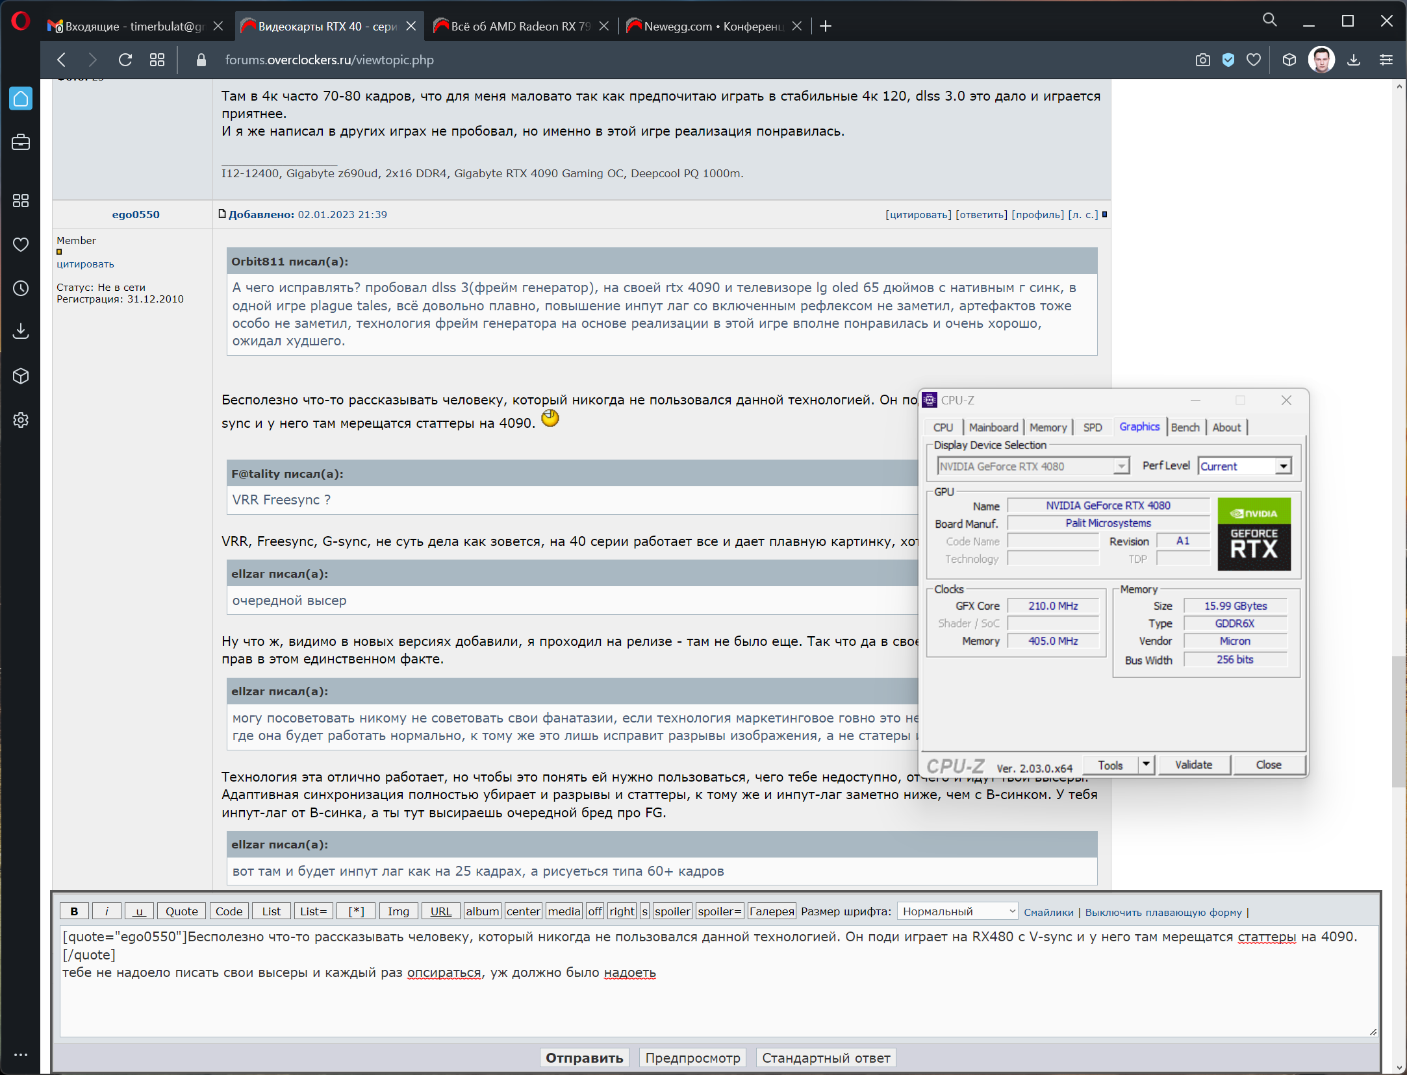Toggle italic formatting button i
1407x1075 pixels.
[x=107, y=911]
